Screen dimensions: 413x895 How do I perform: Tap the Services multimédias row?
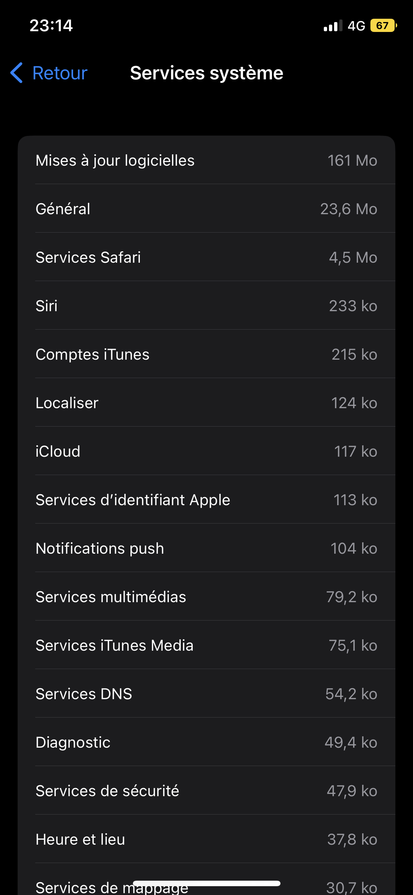[x=206, y=597]
